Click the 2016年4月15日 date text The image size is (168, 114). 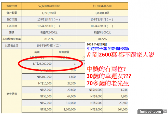tap(97, 44)
